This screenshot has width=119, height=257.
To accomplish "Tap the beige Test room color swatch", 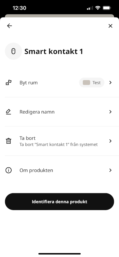I will tap(87, 83).
